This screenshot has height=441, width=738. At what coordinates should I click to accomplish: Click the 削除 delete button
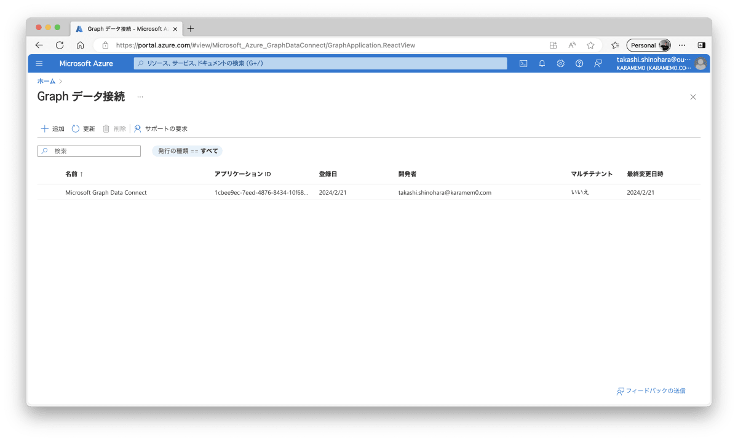[114, 128]
